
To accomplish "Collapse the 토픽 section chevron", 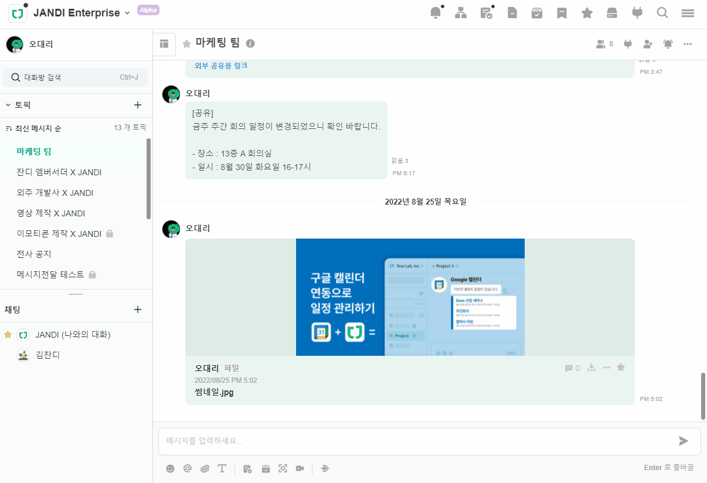I will click(x=8, y=106).
